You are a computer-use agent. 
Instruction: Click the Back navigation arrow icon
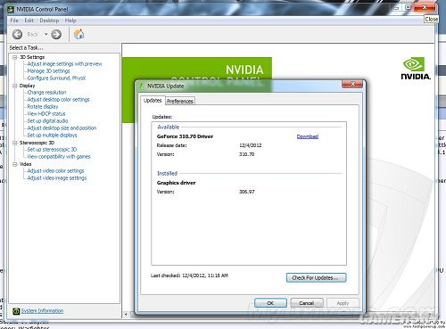click(x=17, y=35)
